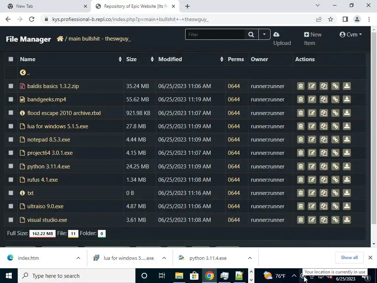Open the ultraiso 9.0.exe file link
The image size is (377, 283).
(x=45, y=206)
